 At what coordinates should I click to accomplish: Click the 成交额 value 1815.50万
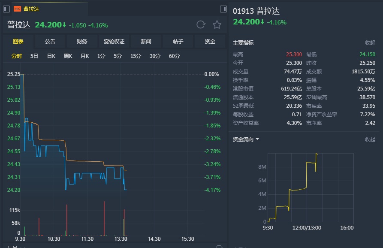(363, 71)
